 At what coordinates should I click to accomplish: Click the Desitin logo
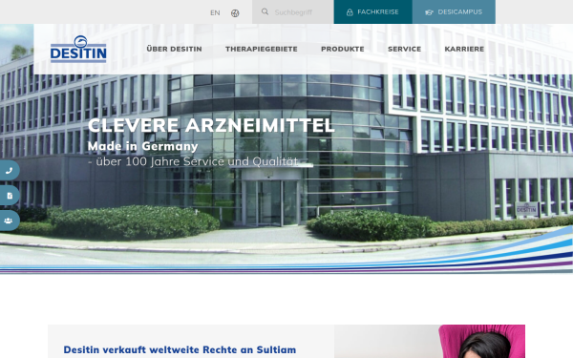(x=78, y=50)
